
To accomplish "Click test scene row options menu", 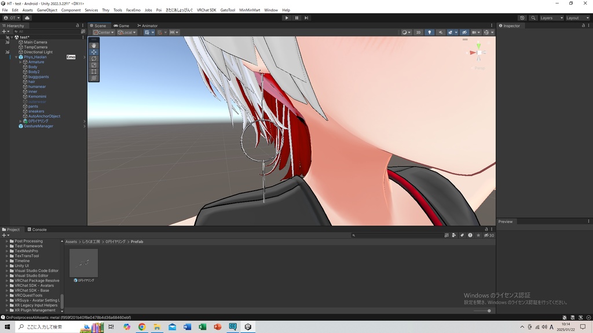I will (83, 38).
